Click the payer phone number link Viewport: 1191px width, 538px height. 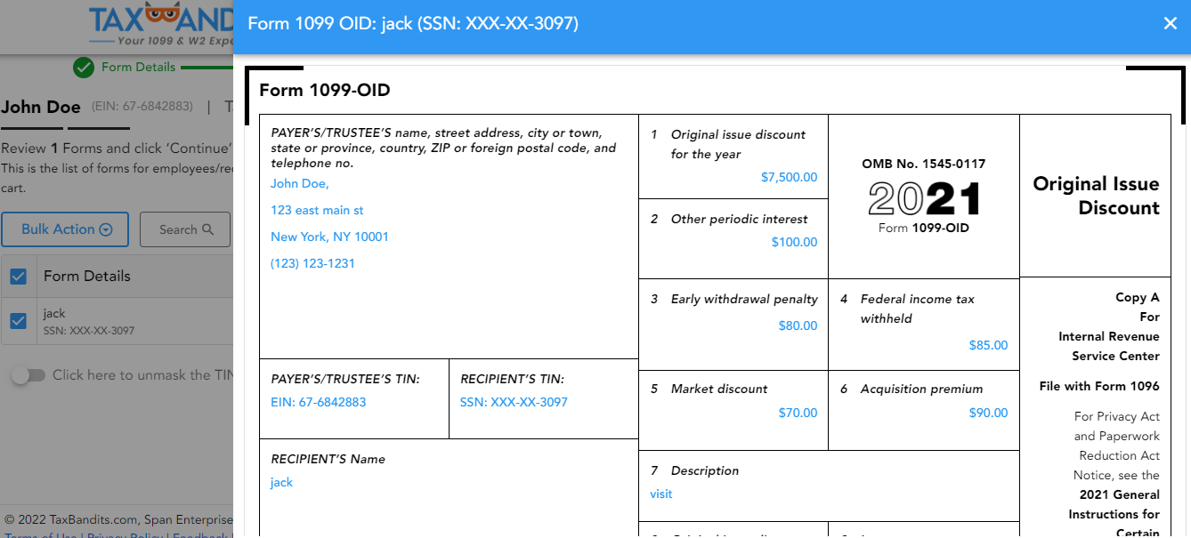(311, 263)
